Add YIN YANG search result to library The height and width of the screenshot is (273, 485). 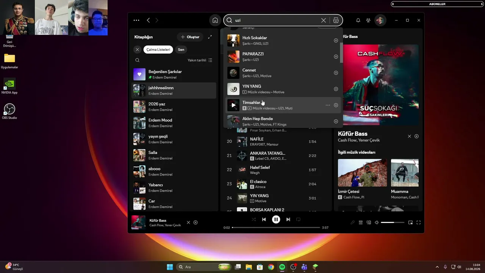[x=336, y=89]
